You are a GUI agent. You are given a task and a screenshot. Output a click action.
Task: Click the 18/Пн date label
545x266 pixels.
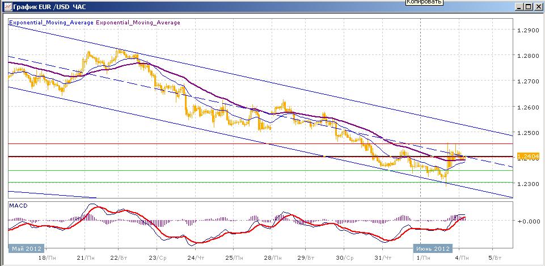coord(47,258)
